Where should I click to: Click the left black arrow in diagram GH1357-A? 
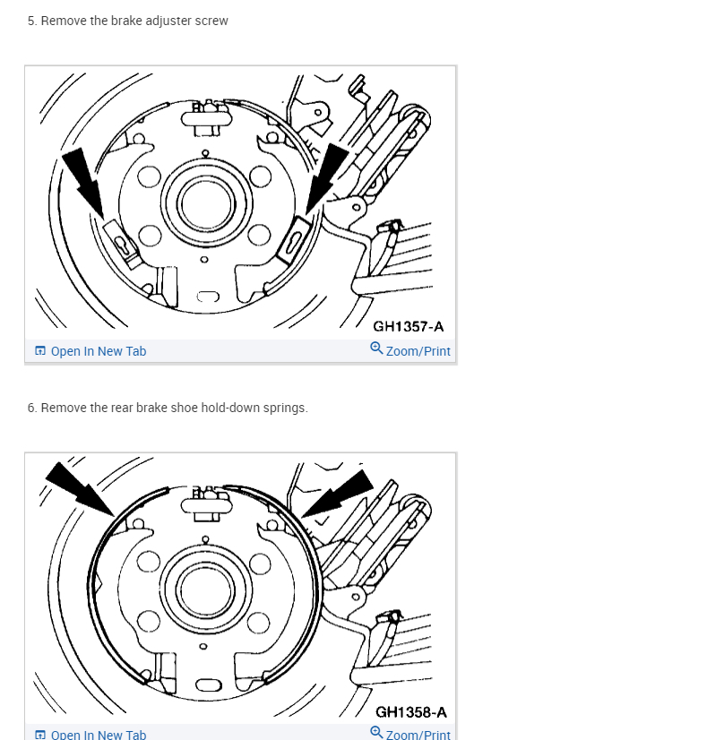83,183
